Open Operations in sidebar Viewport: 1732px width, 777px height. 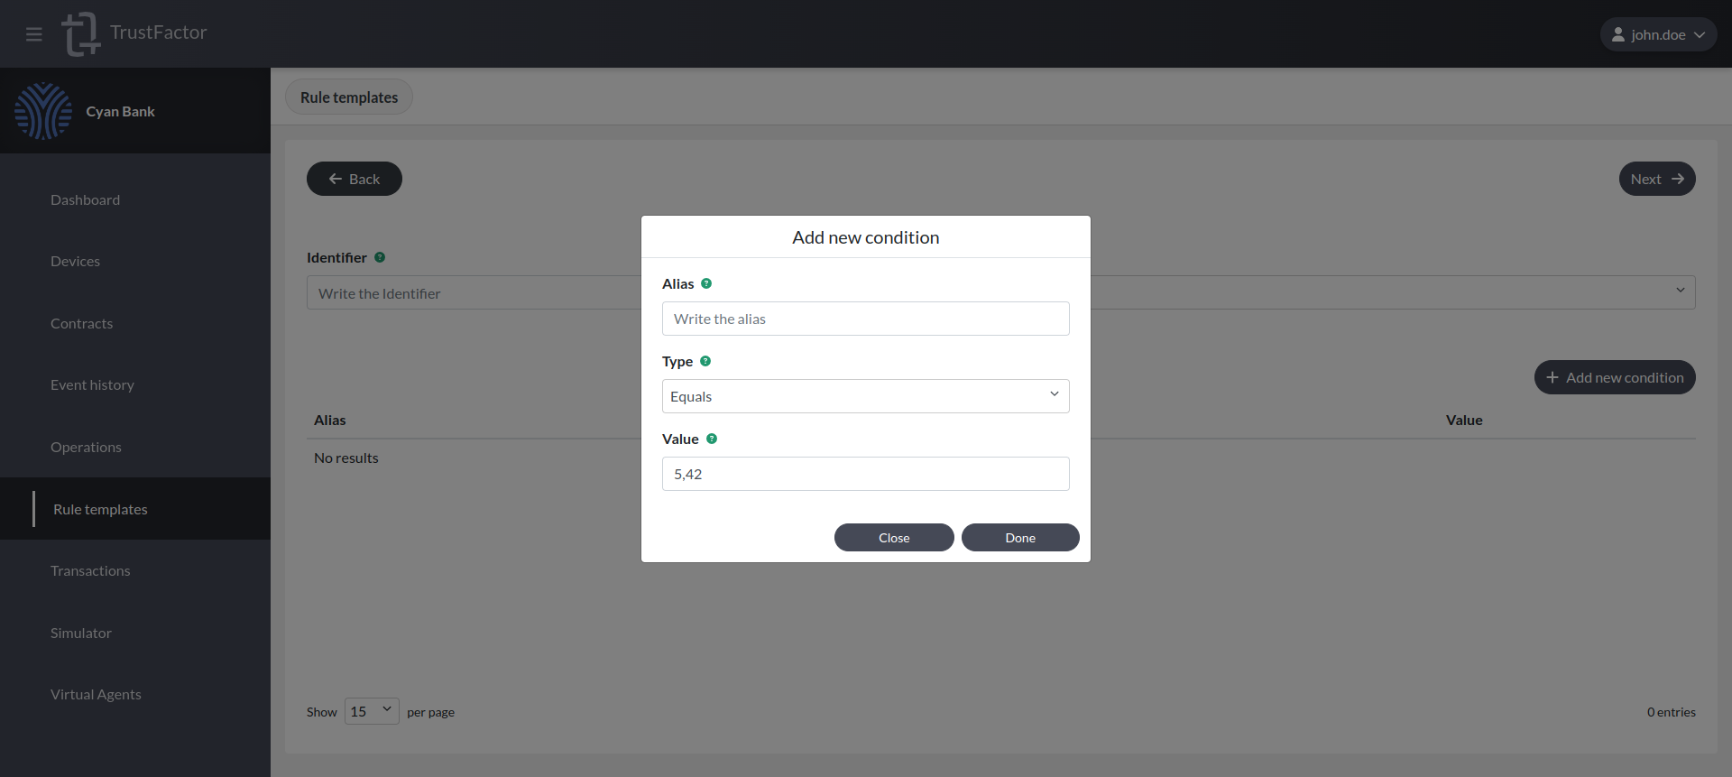point(86,447)
